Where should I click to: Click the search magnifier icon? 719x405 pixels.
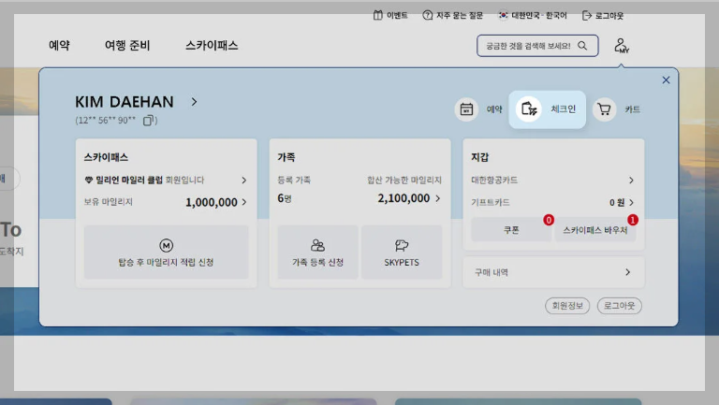tap(582, 45)
